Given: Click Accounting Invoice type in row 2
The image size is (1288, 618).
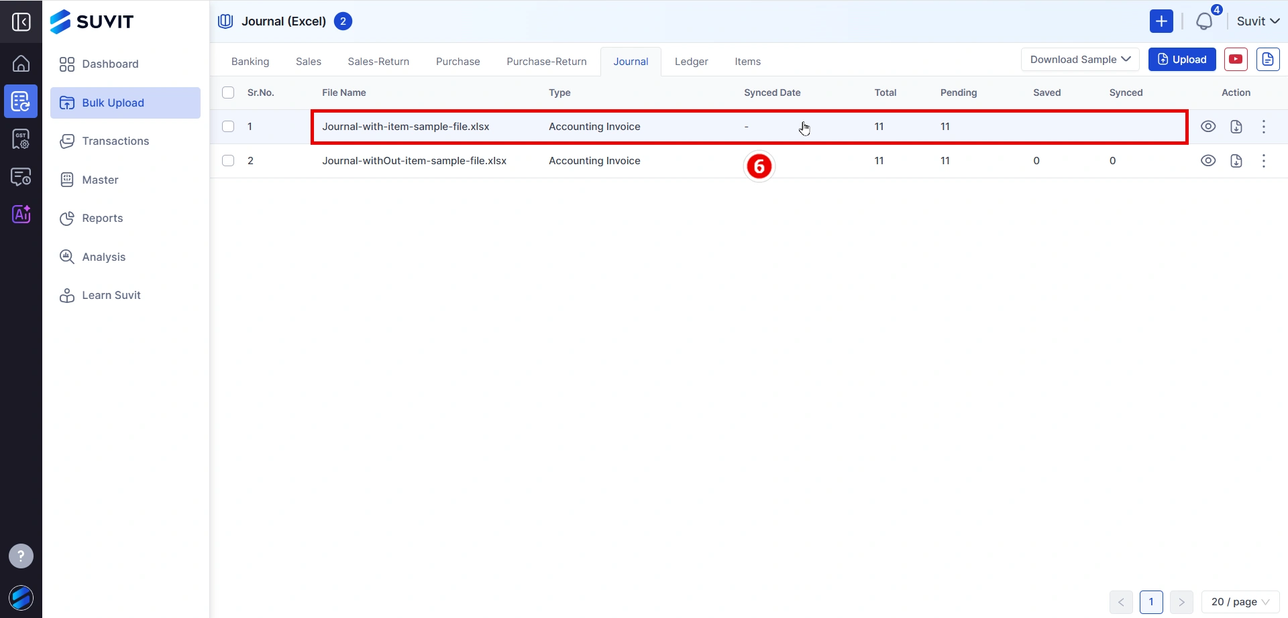Looking at the screenshot, I should pos(594,161).
